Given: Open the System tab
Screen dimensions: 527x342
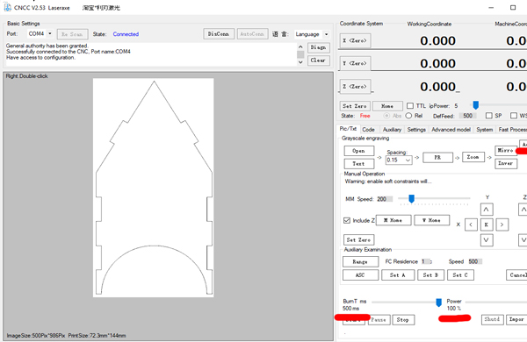Looking at the screenshot, I should [x=484, y=130].
